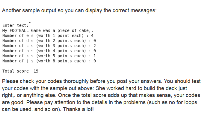Viewport: 216px width, 117px height.
Task: Click the 'Number of d's' output line
Action: [49, 41]
